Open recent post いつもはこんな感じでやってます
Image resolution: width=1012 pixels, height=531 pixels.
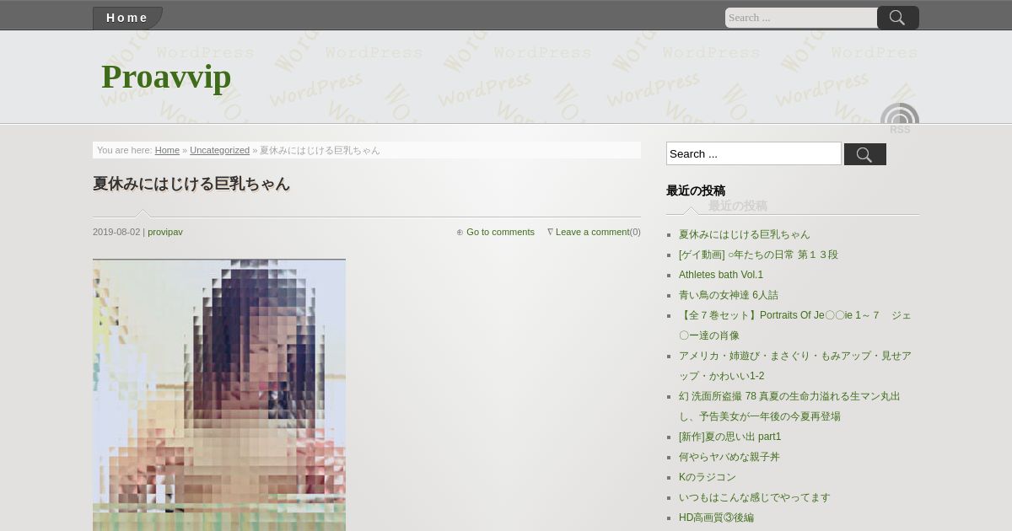pyautogui.click(x=754, y=497)
